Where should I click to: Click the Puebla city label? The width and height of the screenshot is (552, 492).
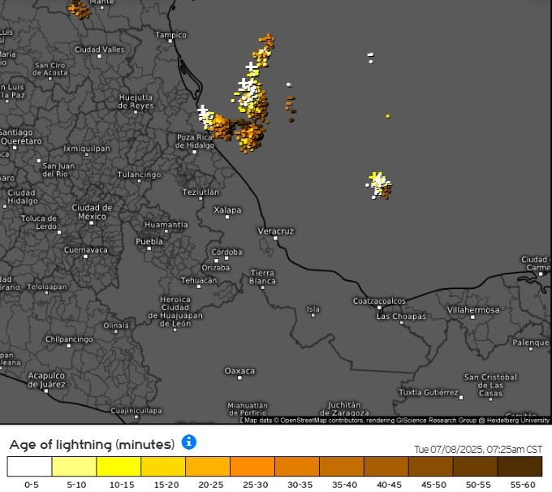(149, 242)
